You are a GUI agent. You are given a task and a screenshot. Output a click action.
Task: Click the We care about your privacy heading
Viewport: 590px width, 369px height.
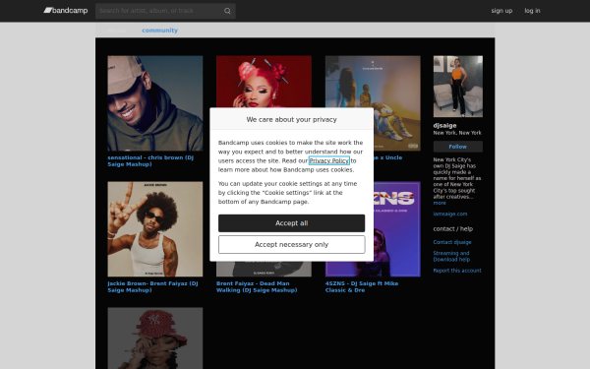click(292, 119)
